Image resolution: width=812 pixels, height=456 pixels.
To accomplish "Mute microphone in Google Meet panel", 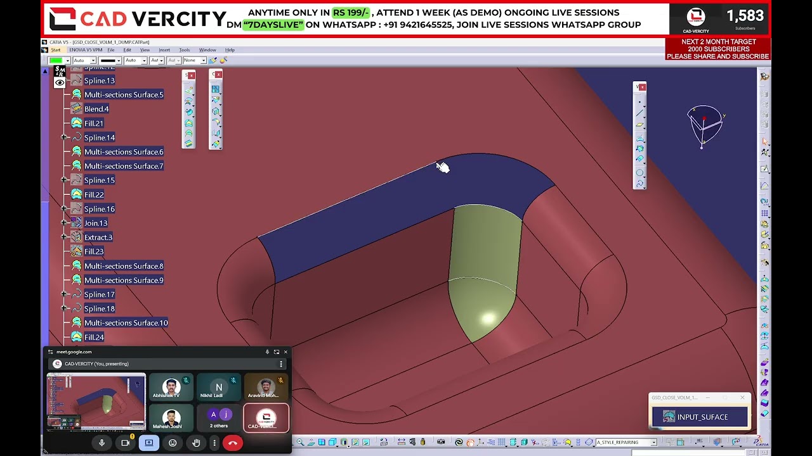I will coord(101,443).
